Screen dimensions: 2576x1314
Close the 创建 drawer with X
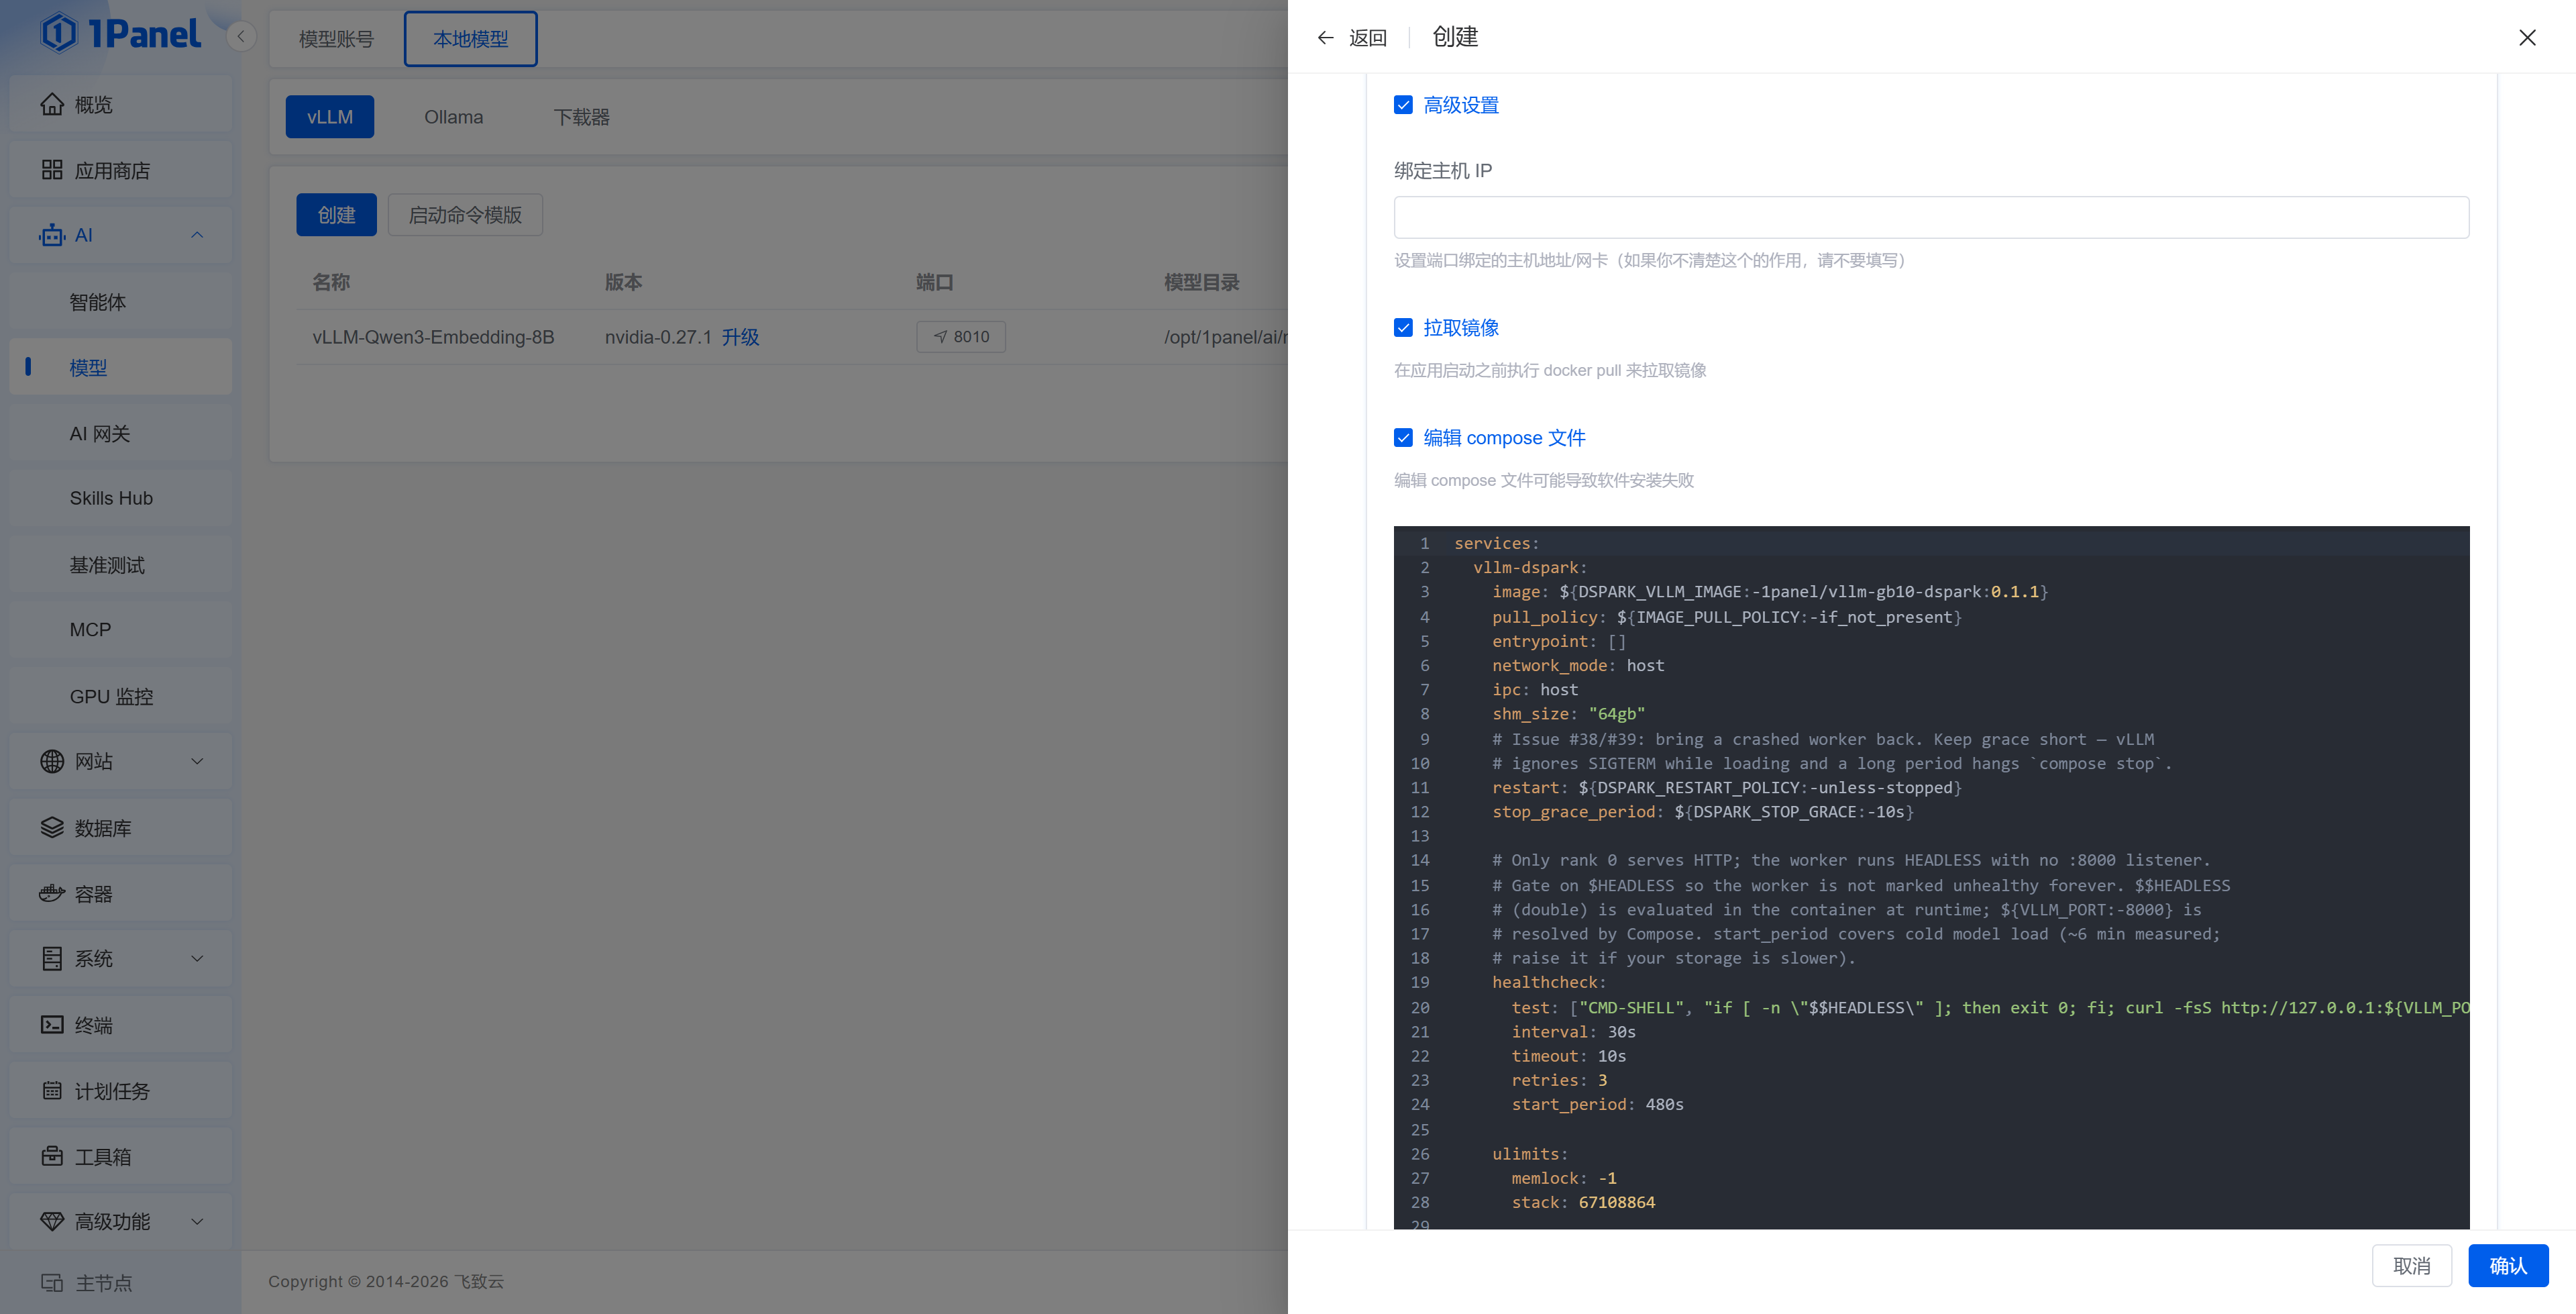coord(2527,38)
